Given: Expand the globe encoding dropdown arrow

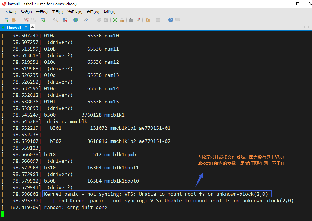Looking at the screenshot, I should point(81,20).
